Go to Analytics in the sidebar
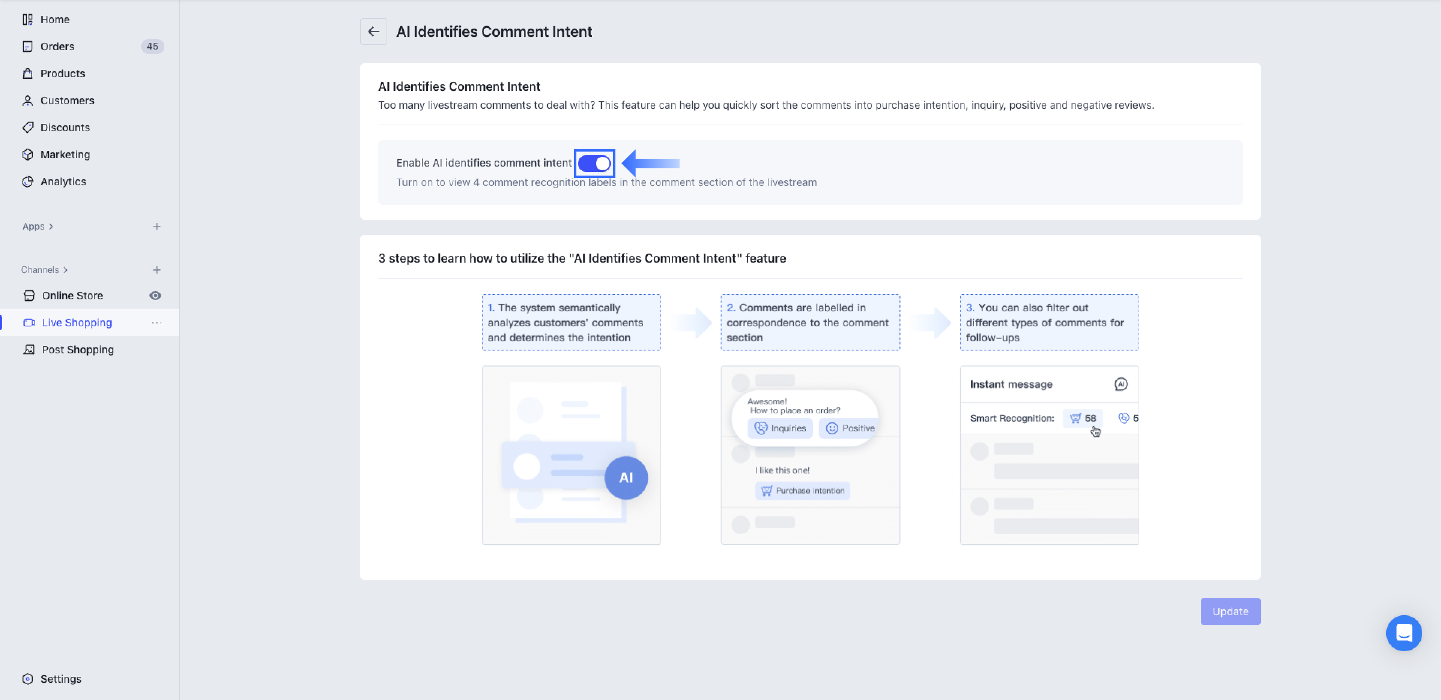 (x=63, y=182)
